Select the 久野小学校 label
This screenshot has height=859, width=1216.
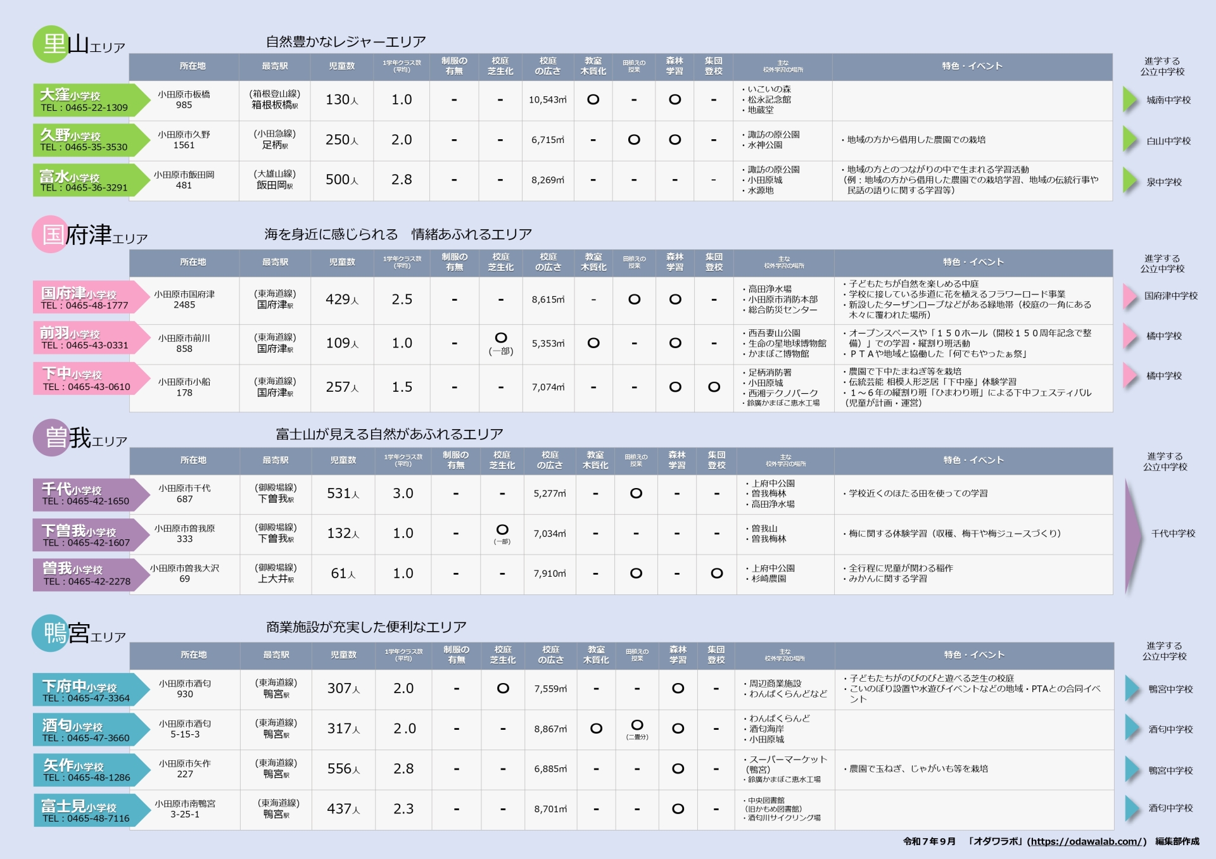pos(91,140)
